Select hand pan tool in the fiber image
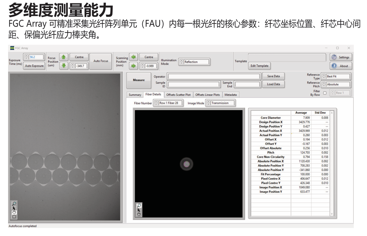The height and width of the screenshot is (236, 367). [x=139, y=214]
